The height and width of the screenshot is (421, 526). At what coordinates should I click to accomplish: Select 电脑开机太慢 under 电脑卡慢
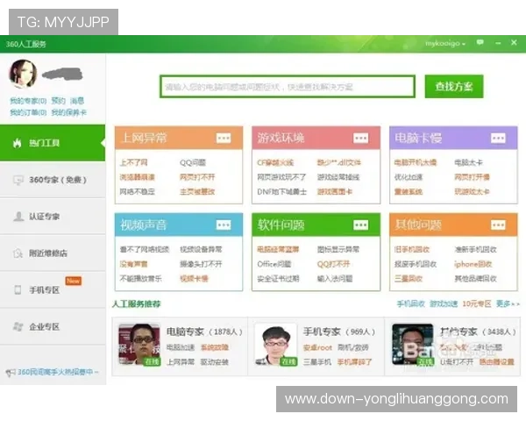pos(416,163)
